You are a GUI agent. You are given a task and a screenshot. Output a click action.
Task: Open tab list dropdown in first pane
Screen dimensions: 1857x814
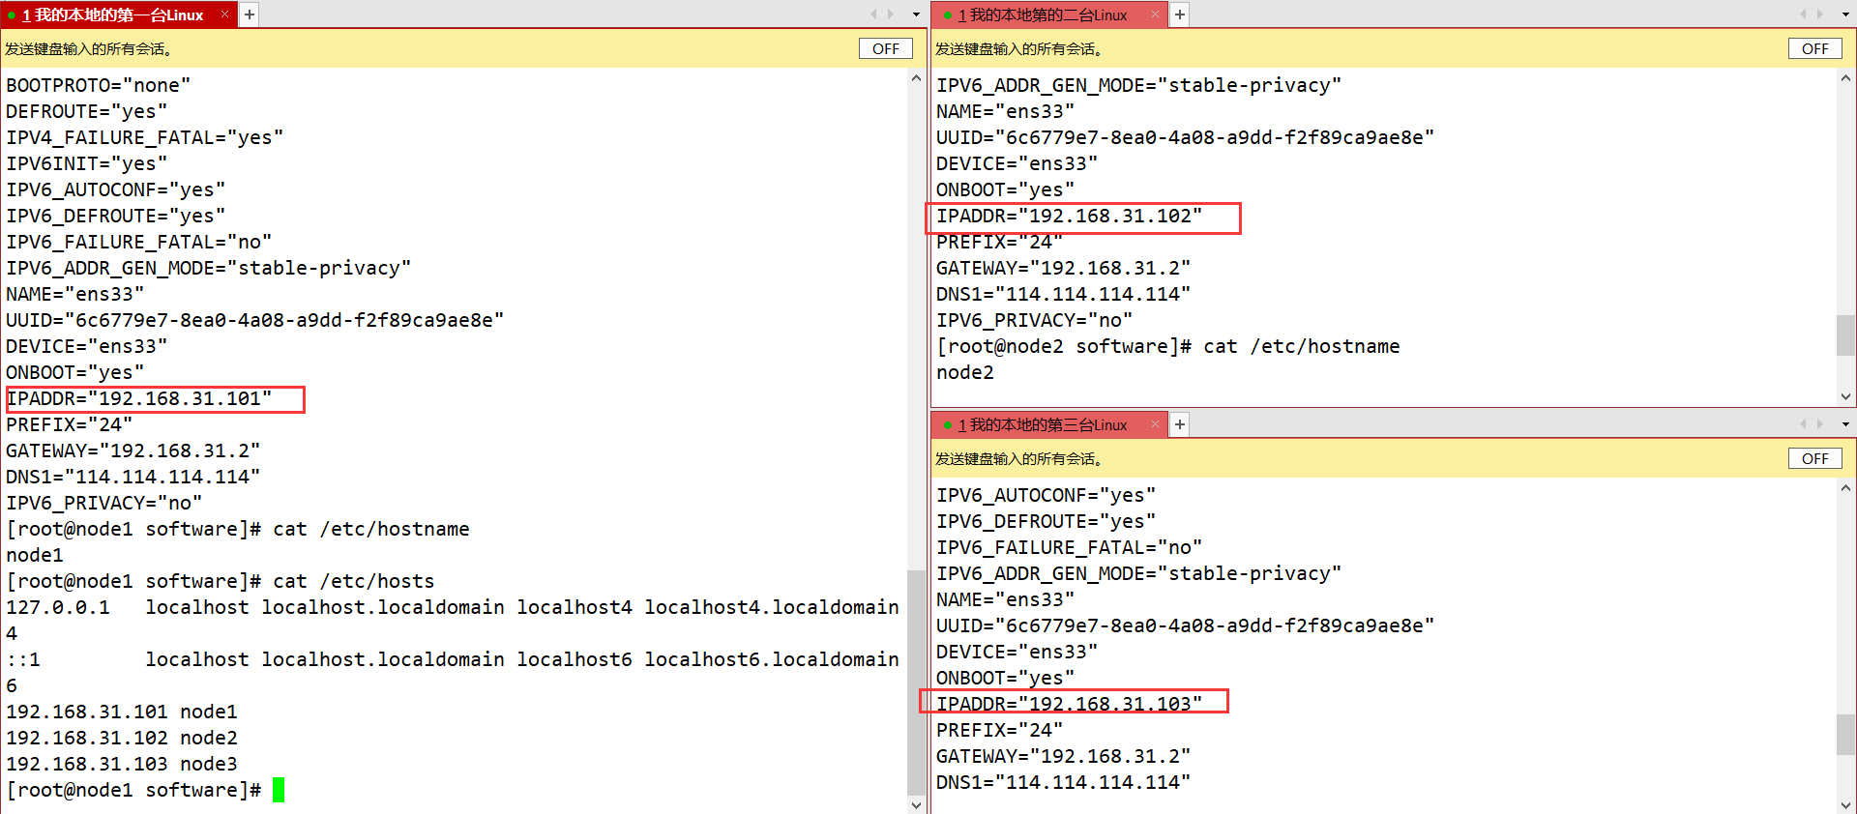916,15
